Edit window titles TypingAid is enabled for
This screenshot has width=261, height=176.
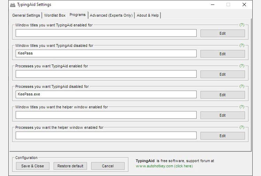222,33
